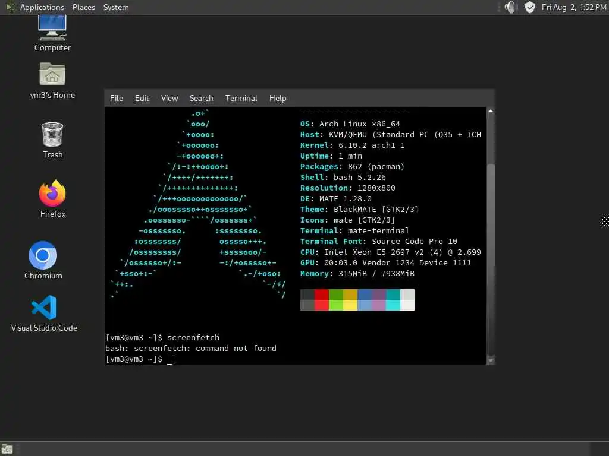
Task: Click the show desktop icon in bottom panel
Action: point(7,449)
